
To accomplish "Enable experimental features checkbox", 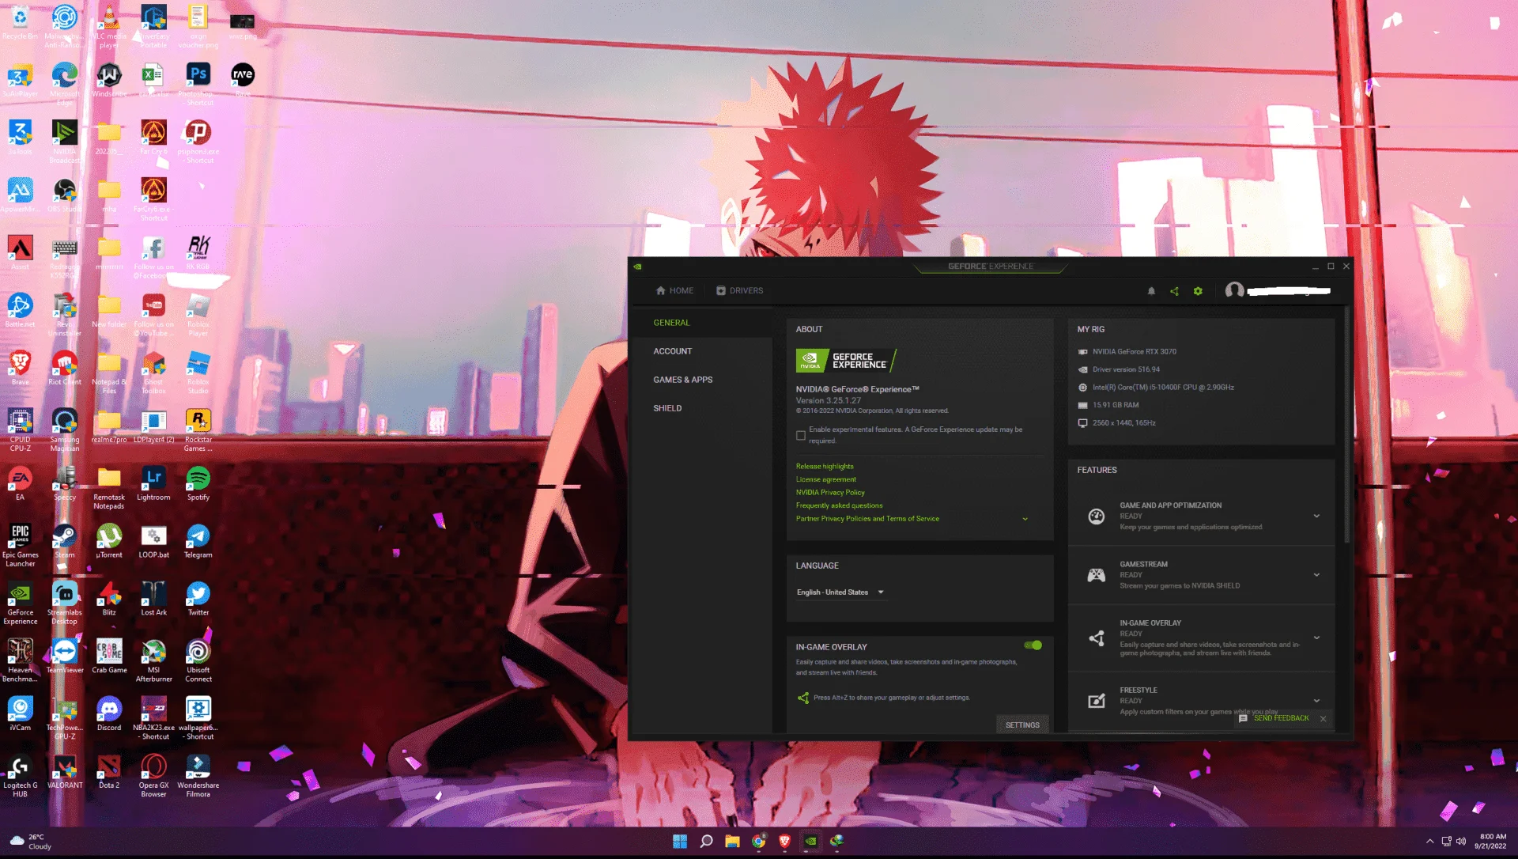I will 801,435.
